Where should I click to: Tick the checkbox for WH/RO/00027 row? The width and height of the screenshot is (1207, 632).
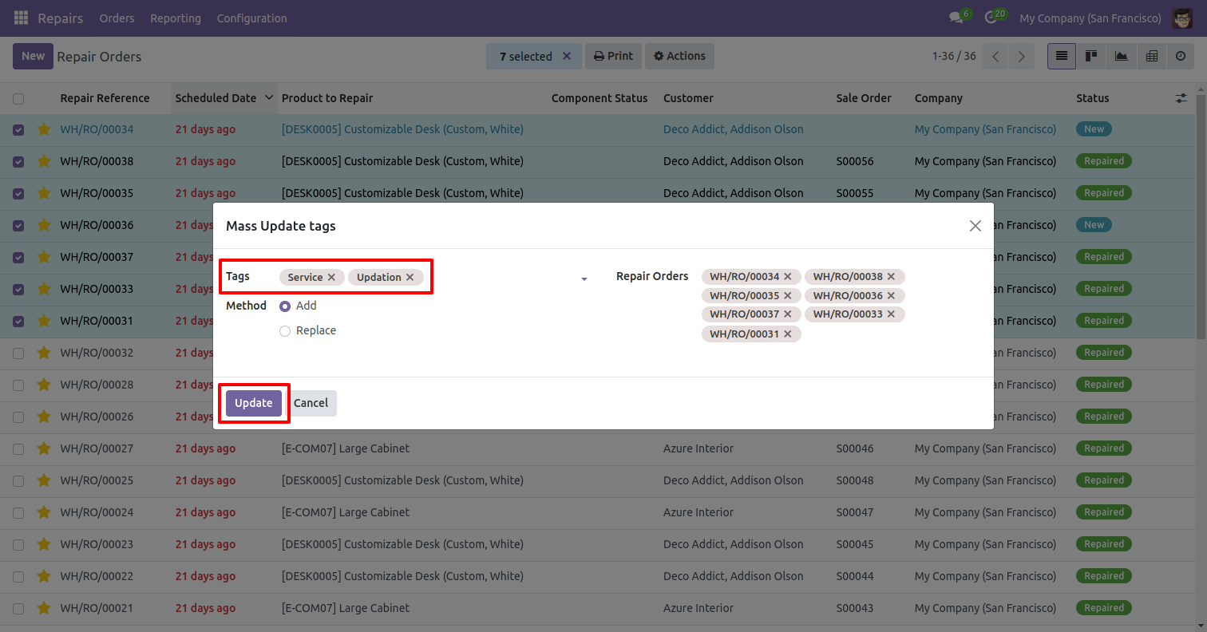[x=18, y=448]
